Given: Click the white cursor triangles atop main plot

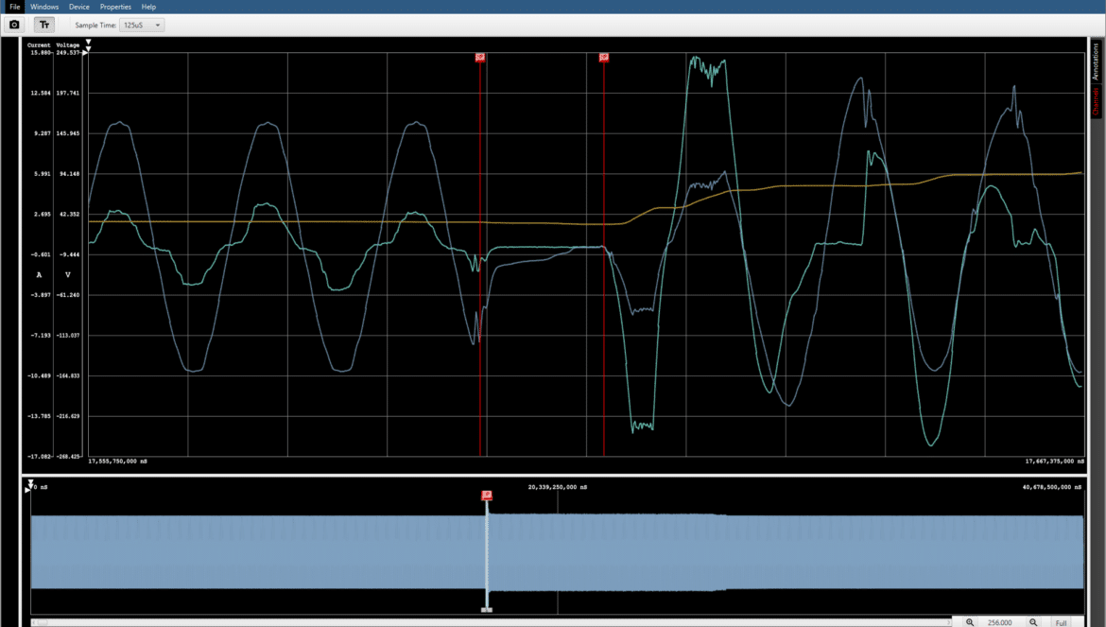Looking at the screenshot, I should 88,45.
